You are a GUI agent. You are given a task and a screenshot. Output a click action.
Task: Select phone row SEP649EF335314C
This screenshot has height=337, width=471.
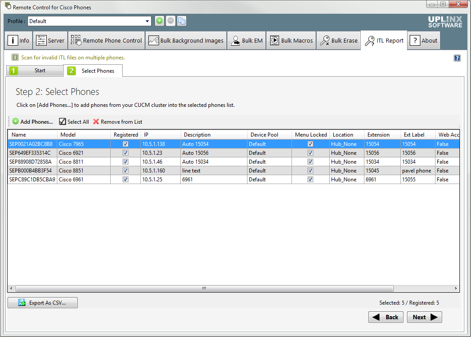coord(233,153)
